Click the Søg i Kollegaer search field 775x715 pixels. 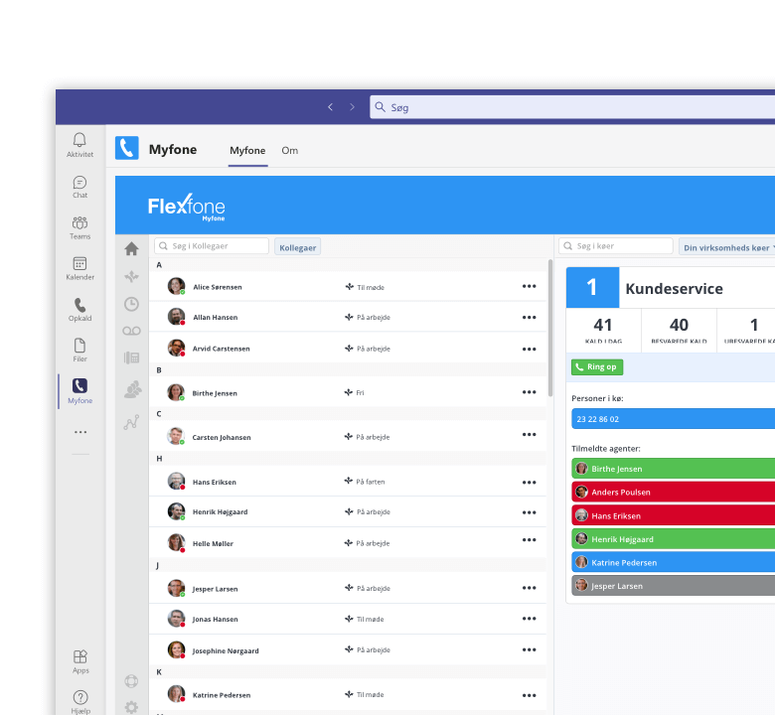211,246
